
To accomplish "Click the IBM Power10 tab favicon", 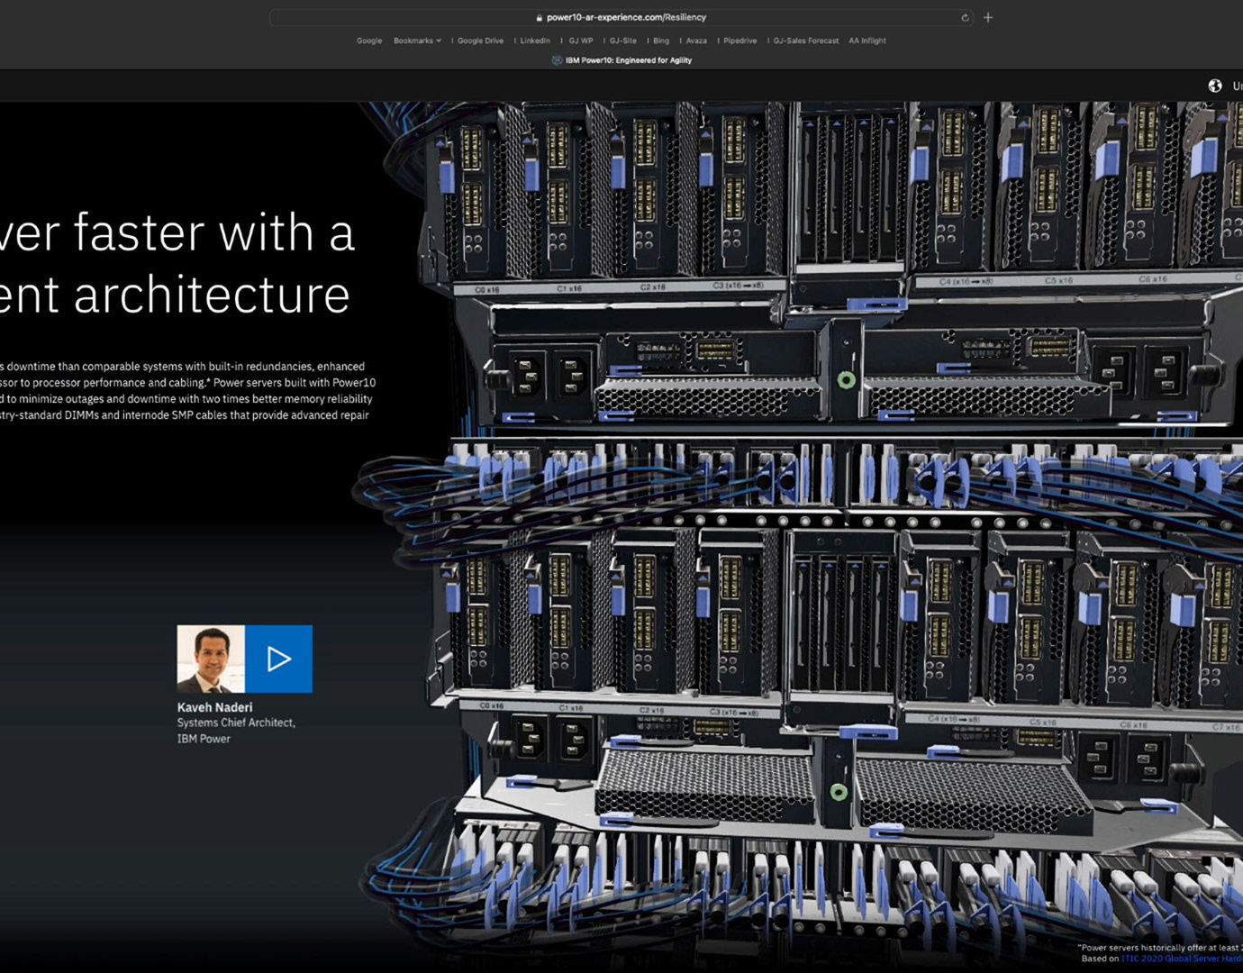I will pyautogui.click(x=557, y=60).
